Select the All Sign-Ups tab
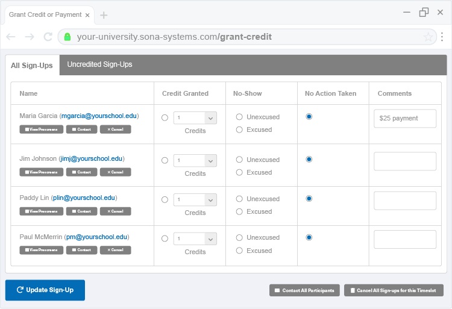This screenshot has height=309, width=452. click(x=32, y=65)
